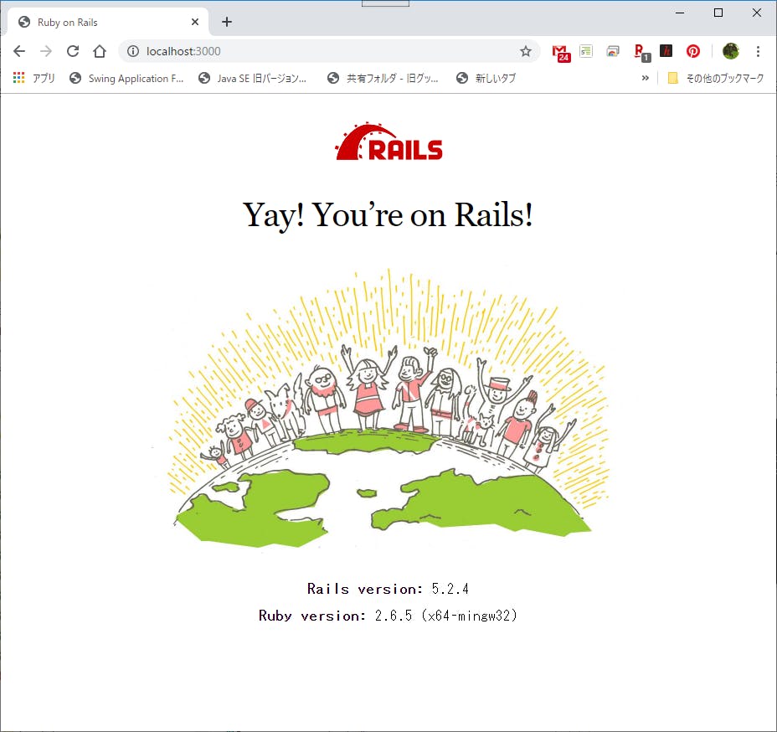View site information for localhost
This screenshot has width=777, height=732.
click(x=133, y=51)
